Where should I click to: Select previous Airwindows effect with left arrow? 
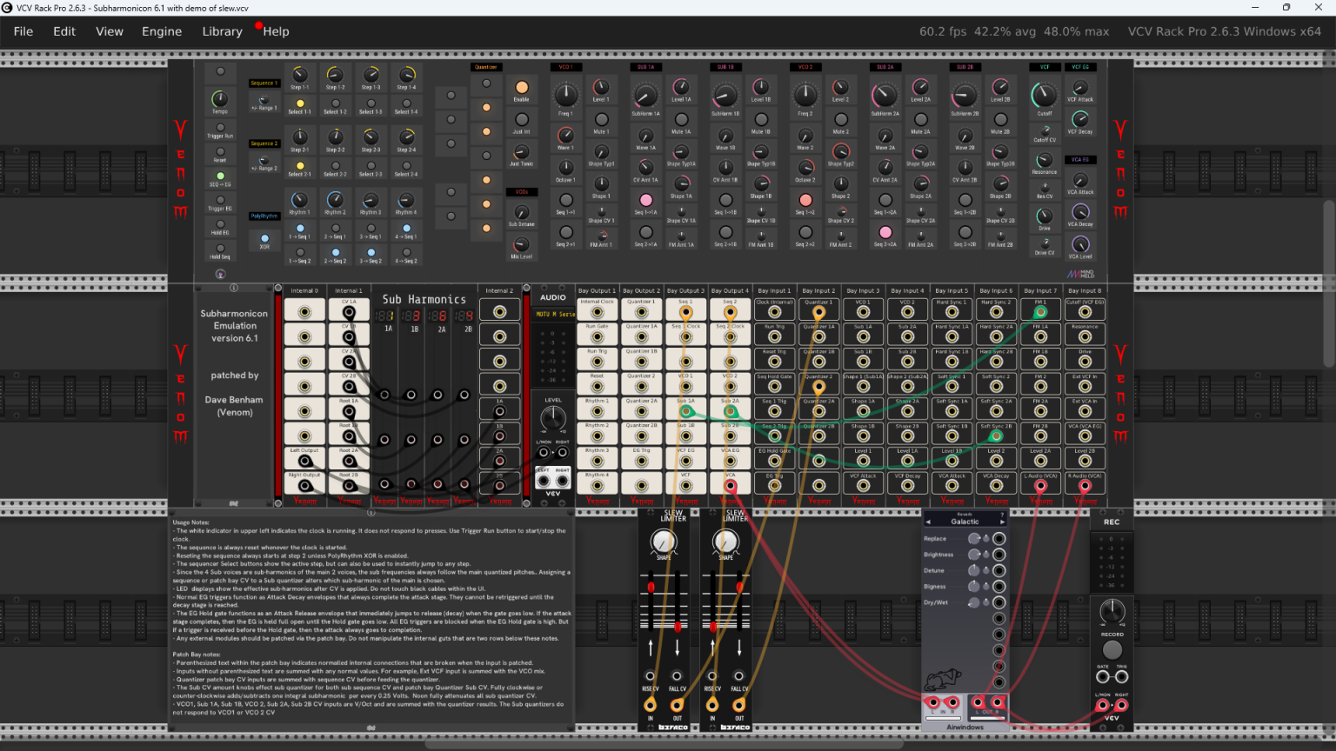[928, 522]
